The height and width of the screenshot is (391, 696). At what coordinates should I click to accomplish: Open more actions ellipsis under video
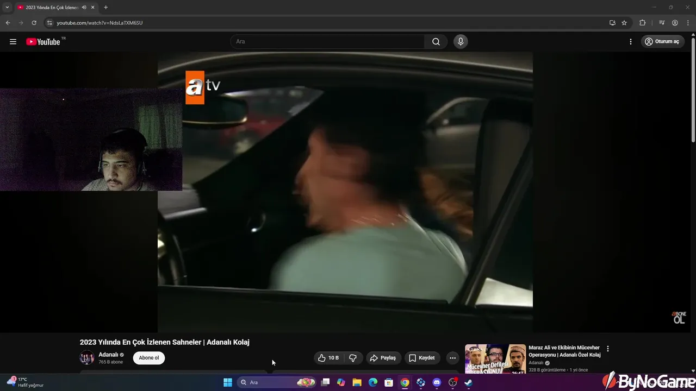click(452, 358)
